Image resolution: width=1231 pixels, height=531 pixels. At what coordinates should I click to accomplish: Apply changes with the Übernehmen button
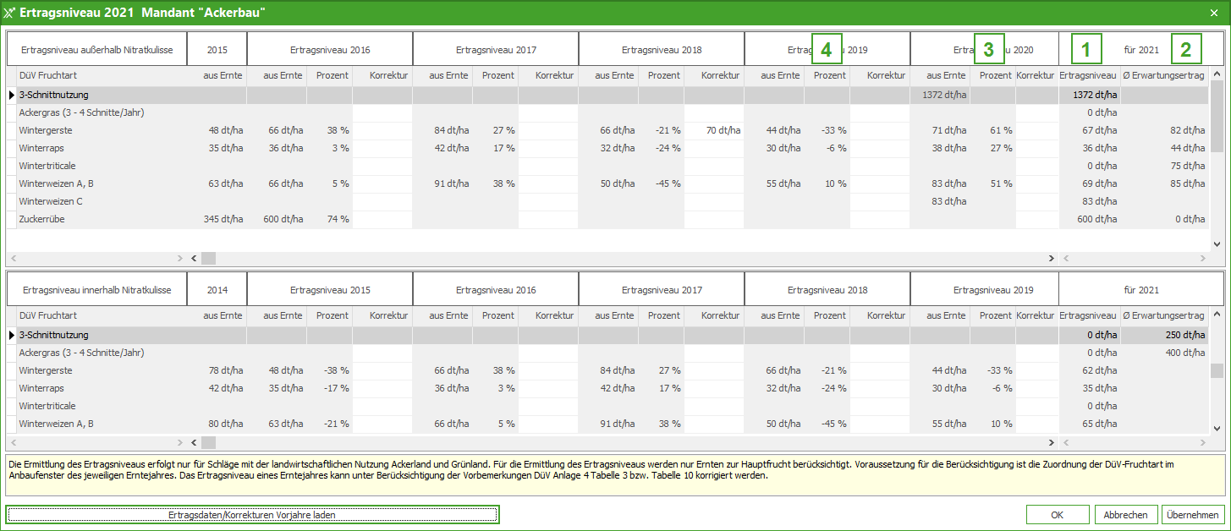pyautogui.click(x=1193, y=514)
